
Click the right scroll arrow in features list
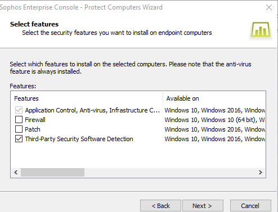point(261,172)
